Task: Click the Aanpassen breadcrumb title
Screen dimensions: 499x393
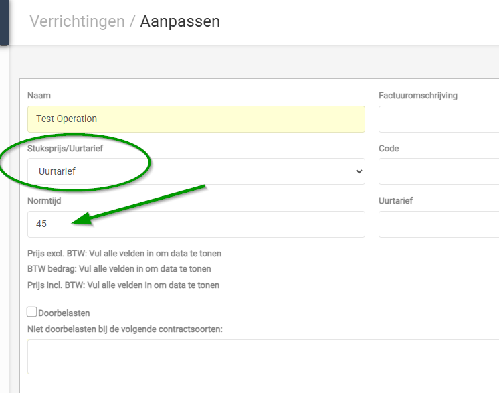Action: tap(180, 21)
